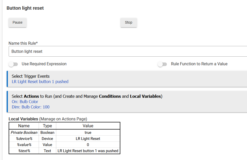The width and height of the screenshot is (247, 160).
Task: Open the On: Bulb Color action
Action: coord(25,102)
